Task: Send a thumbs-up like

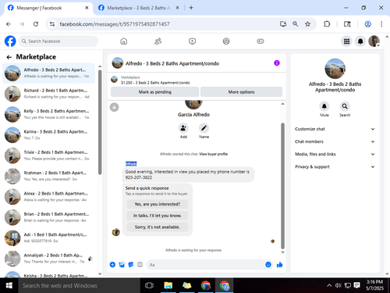Action: [x=279, y=265]
